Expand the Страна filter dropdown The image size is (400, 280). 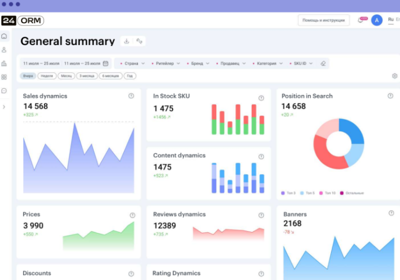(x=132, y=63)
